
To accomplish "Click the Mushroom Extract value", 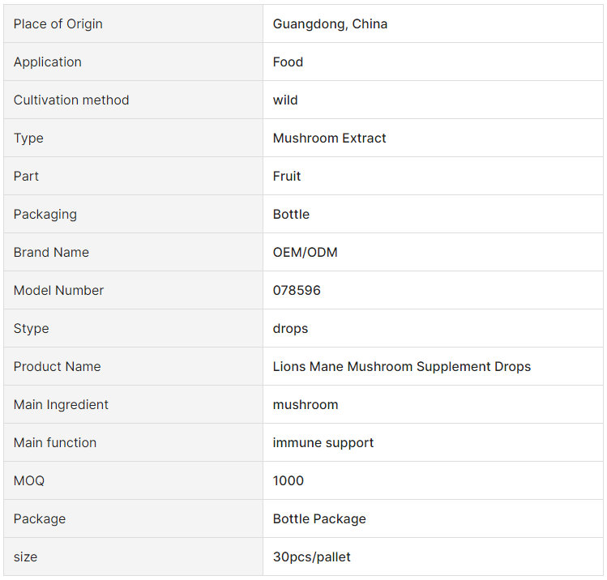I will coord(329,139).
